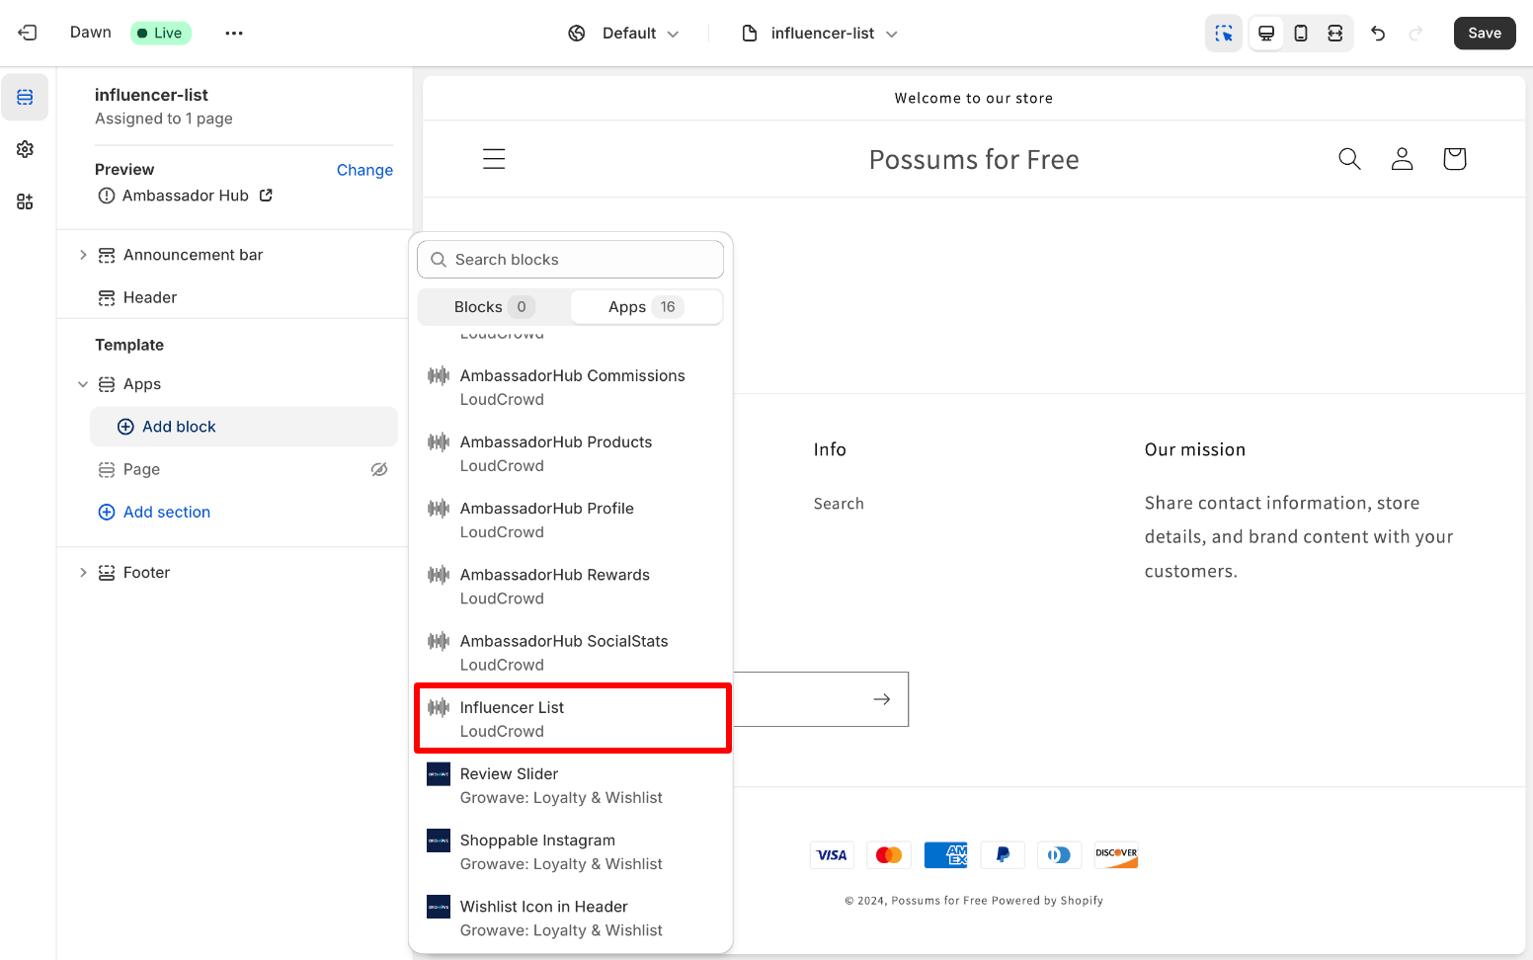The image size is (1533, 960).
Task: Click the Live theme status badge
Action: [160, 33]
